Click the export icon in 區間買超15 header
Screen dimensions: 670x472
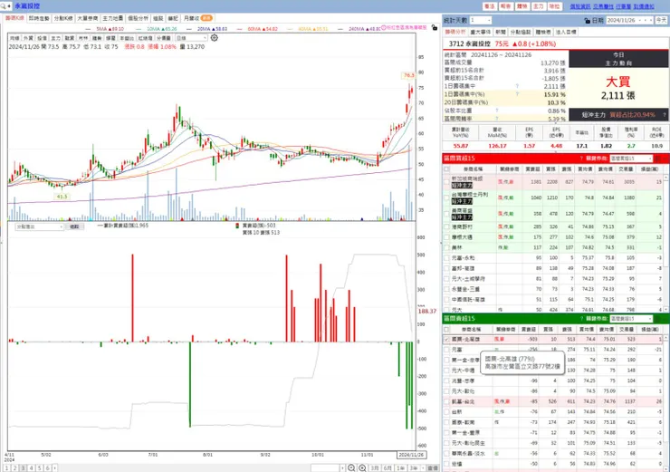click(657, 159)
